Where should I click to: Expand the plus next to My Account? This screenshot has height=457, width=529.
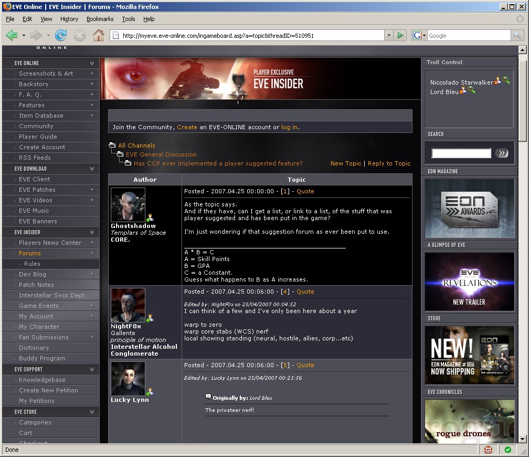(x=92, y=316)
